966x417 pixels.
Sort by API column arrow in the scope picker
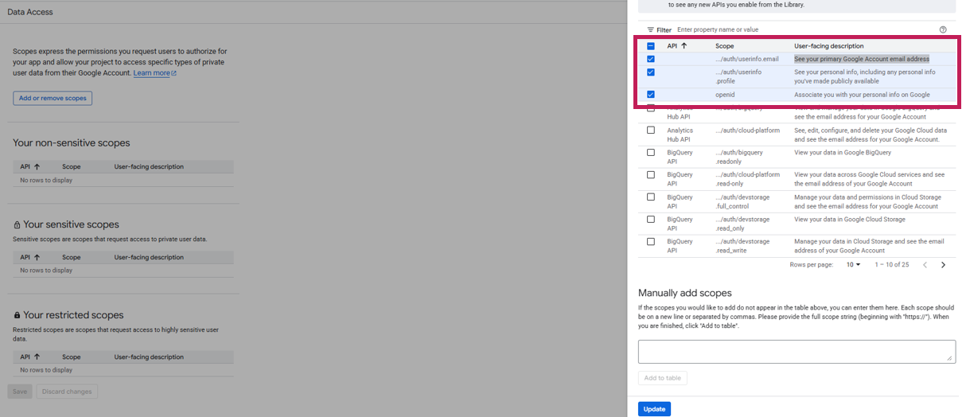684,46
